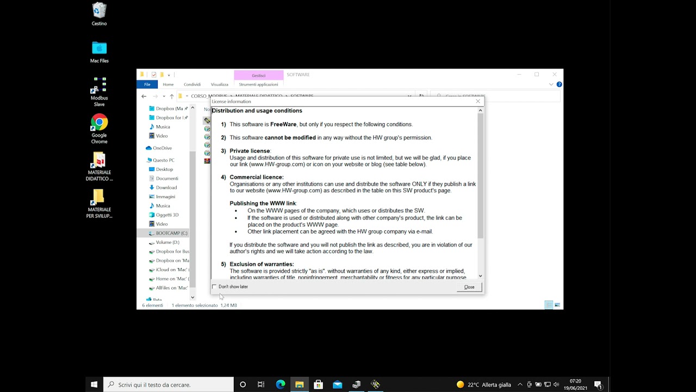696x392 pixels.
Task: Select Documenti in the navigation pane
Action: tap(167, 179)
